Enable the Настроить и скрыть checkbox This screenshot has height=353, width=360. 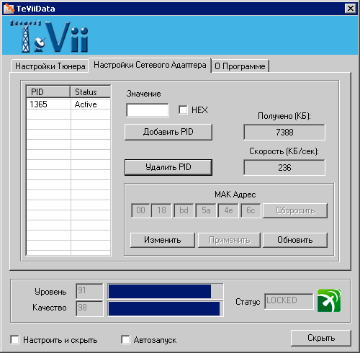pos(15,340)
